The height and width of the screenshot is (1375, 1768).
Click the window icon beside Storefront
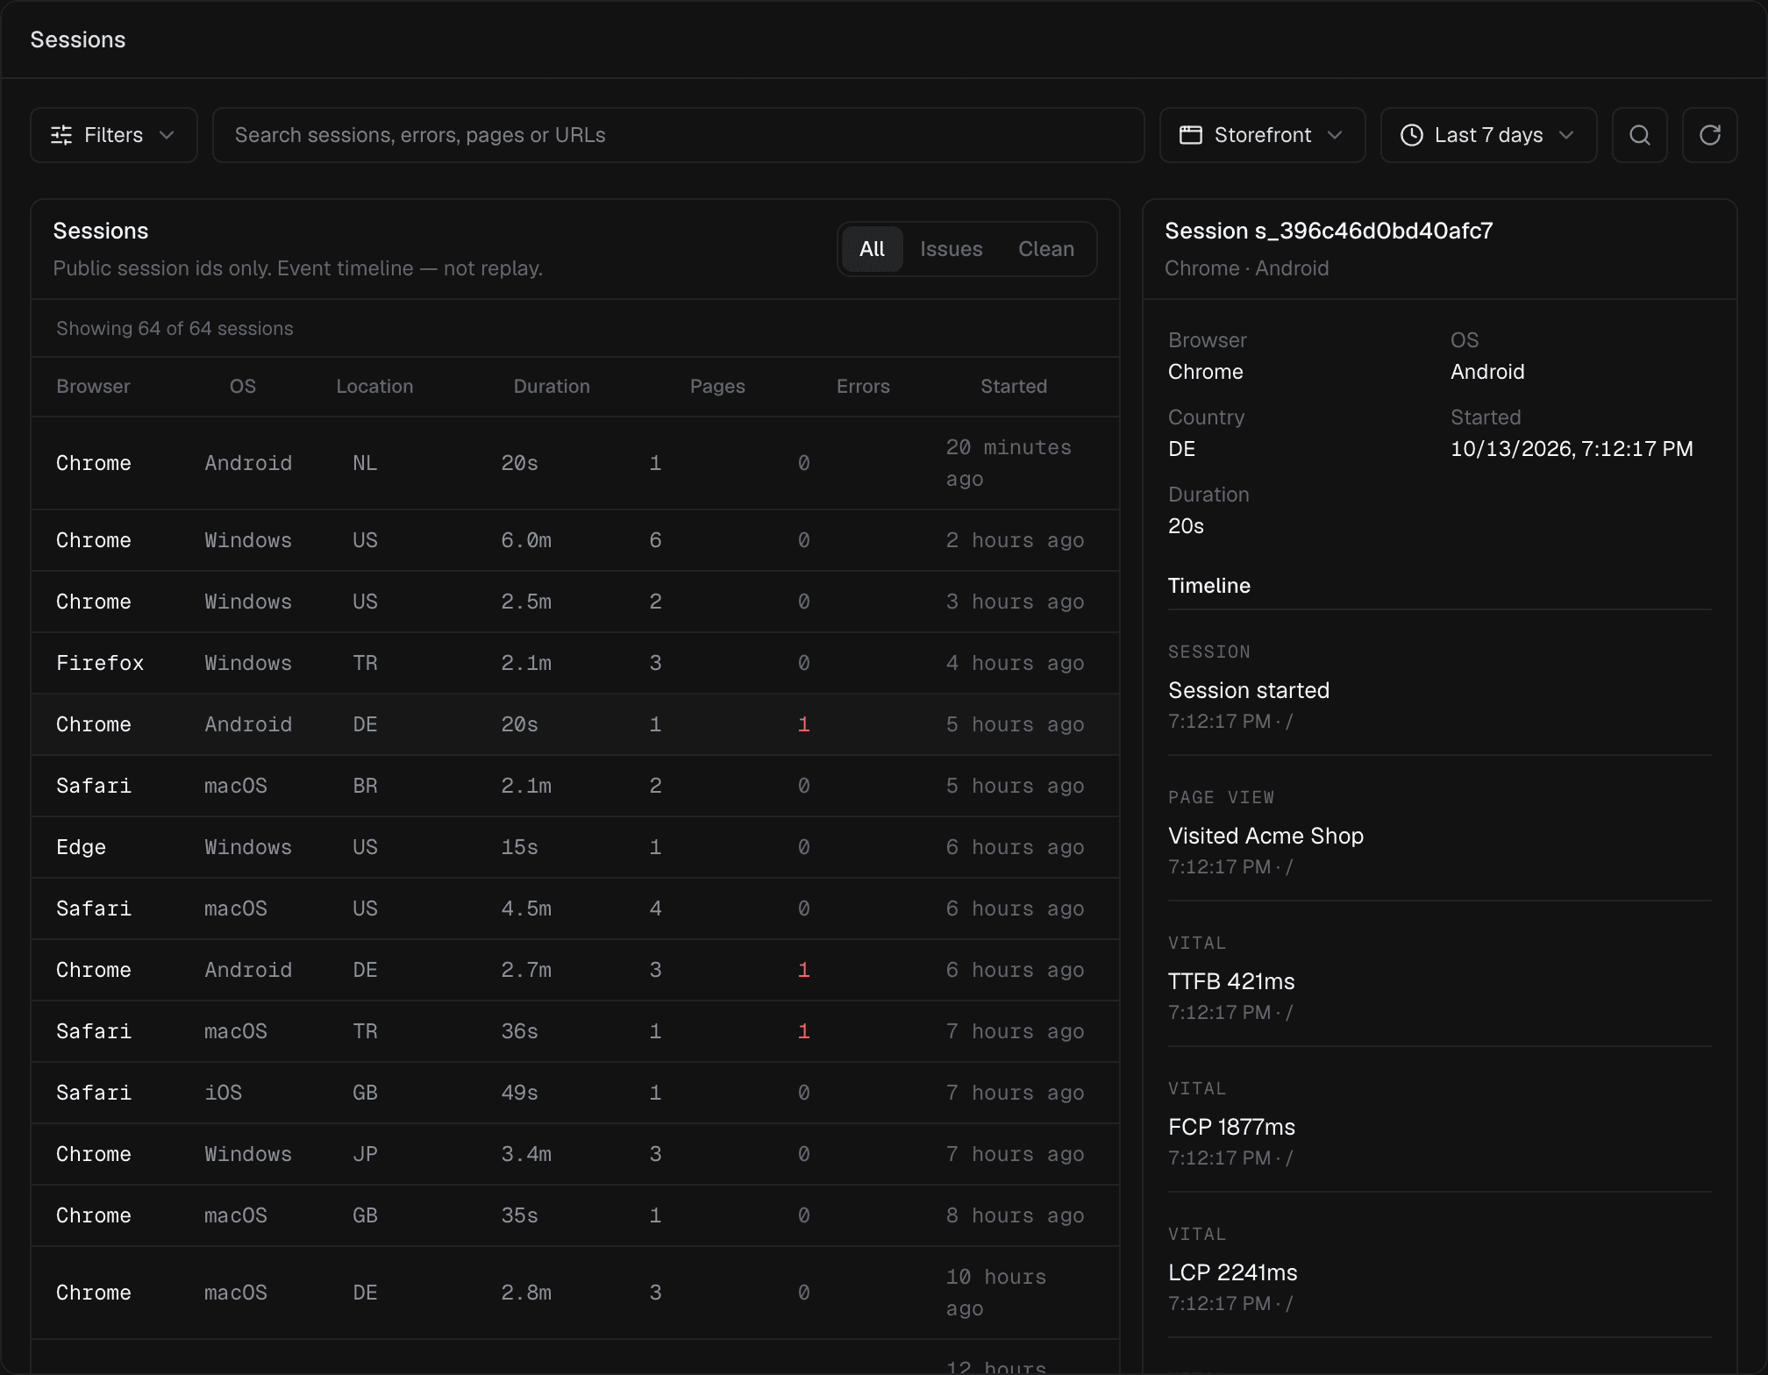[x=1190, y=135]
